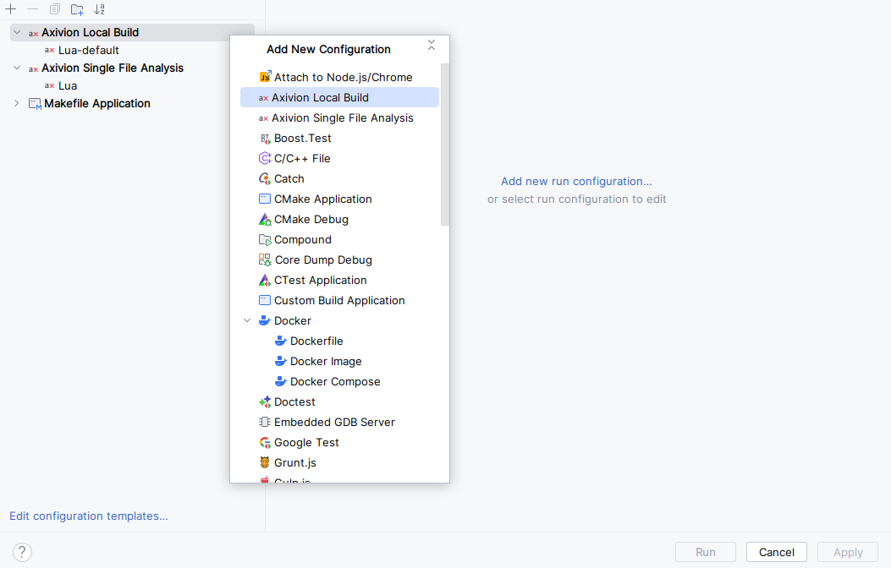The image size is (891, 568).
Task: Collapse the Add New Configuration popup chevrons
Action: 432,46
